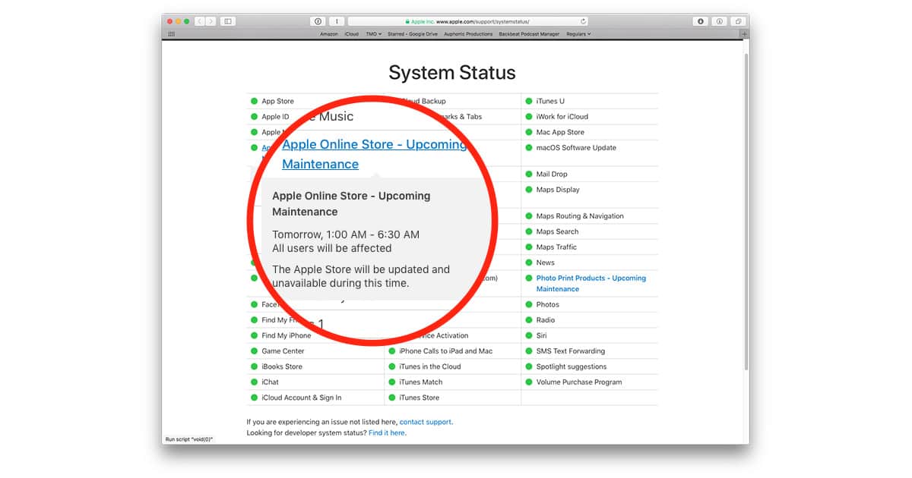912x478 pixels.
Task: Expand the TMO bookmarks folder
Action: [374, 34]
